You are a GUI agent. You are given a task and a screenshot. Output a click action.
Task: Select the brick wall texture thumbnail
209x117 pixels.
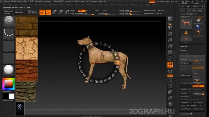27,26
